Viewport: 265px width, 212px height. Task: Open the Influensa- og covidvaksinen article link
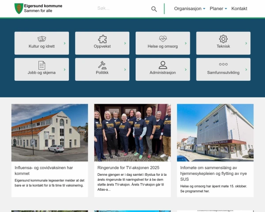click(x=44, y=170)
